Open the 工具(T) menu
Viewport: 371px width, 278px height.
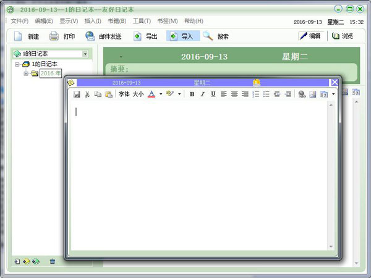142,21
